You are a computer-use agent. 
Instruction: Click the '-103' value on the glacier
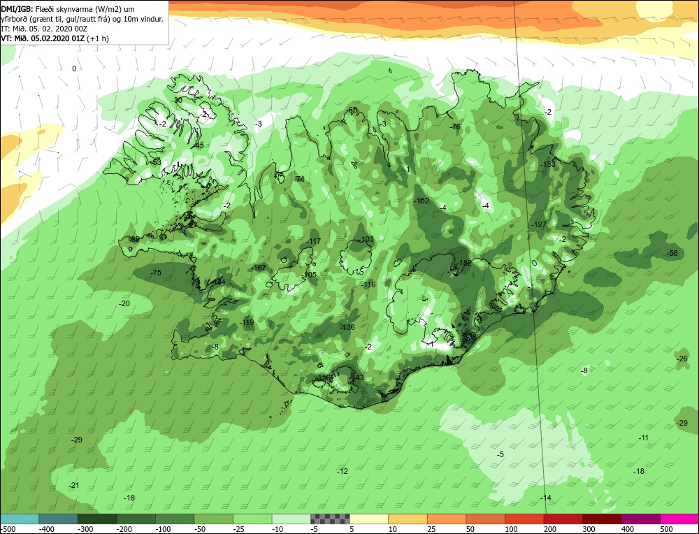point(367,239)
